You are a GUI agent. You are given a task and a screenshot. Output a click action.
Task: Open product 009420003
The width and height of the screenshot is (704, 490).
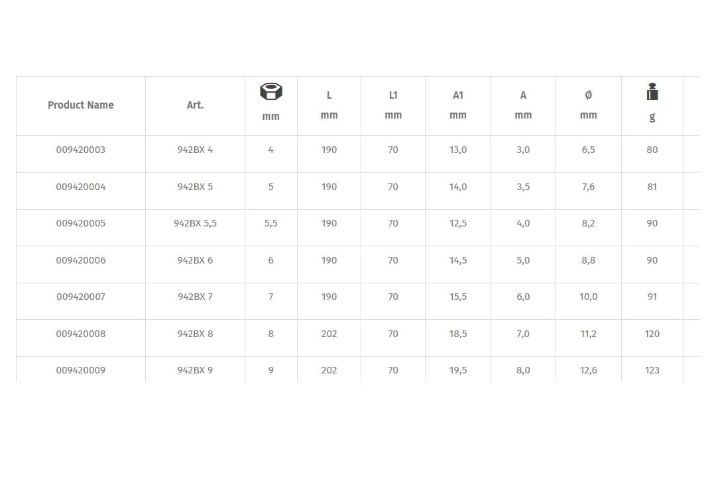(81, 150)
